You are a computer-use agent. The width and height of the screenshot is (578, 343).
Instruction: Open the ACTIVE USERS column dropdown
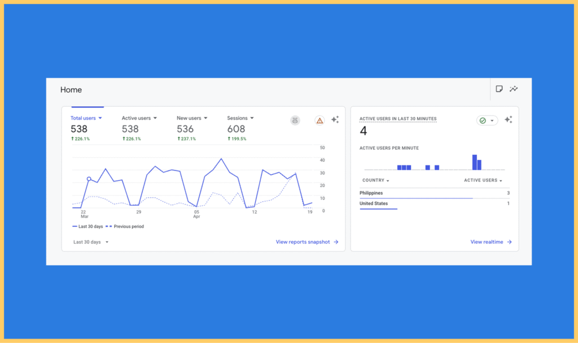point(483,181)
